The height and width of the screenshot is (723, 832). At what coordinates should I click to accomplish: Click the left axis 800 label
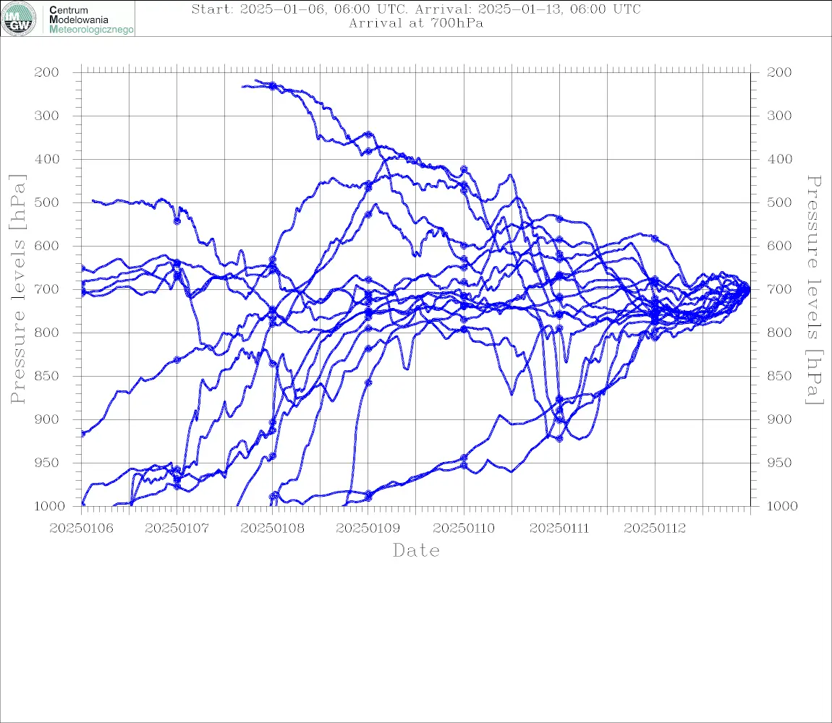(x=47, y=333)
